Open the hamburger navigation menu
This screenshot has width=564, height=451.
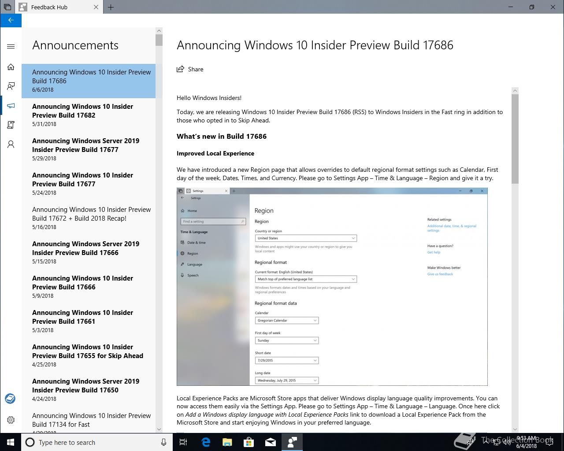pos(11,46)
